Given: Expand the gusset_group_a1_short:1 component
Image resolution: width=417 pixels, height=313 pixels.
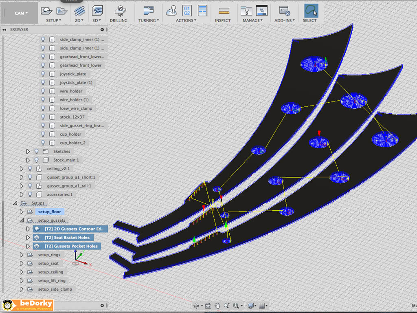Looking at the screenshot, I should (22, 177).
